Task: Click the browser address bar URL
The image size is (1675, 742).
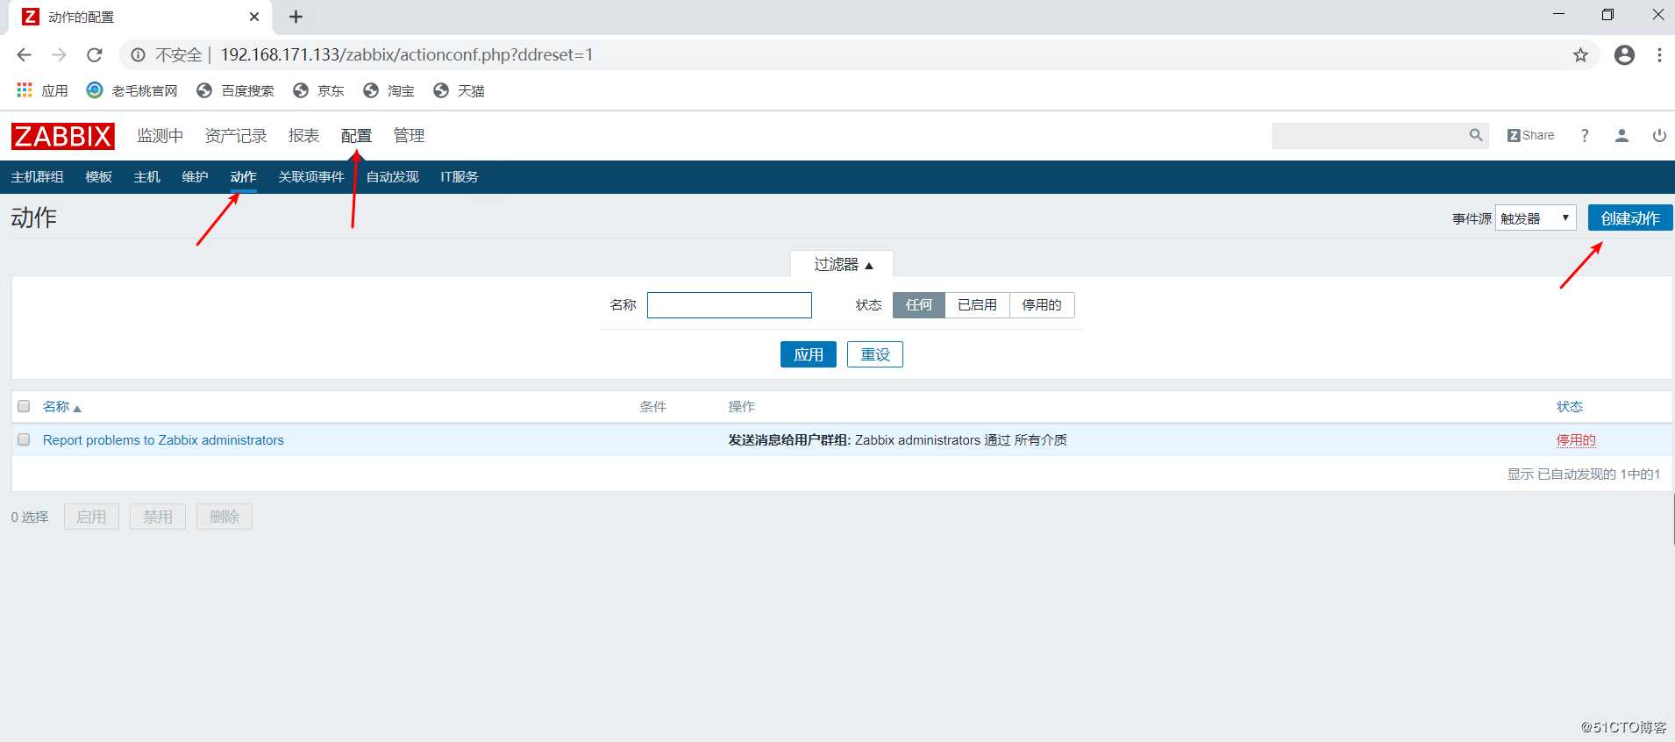Action: pos(407,54)
